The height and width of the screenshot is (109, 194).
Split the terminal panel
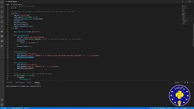point(185,82)
